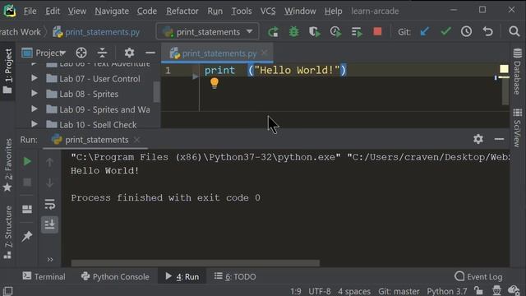The width and height of the screenshot is (526, 296).
Task: Go down the stack trace arrow
Action: tap(49, 183)
